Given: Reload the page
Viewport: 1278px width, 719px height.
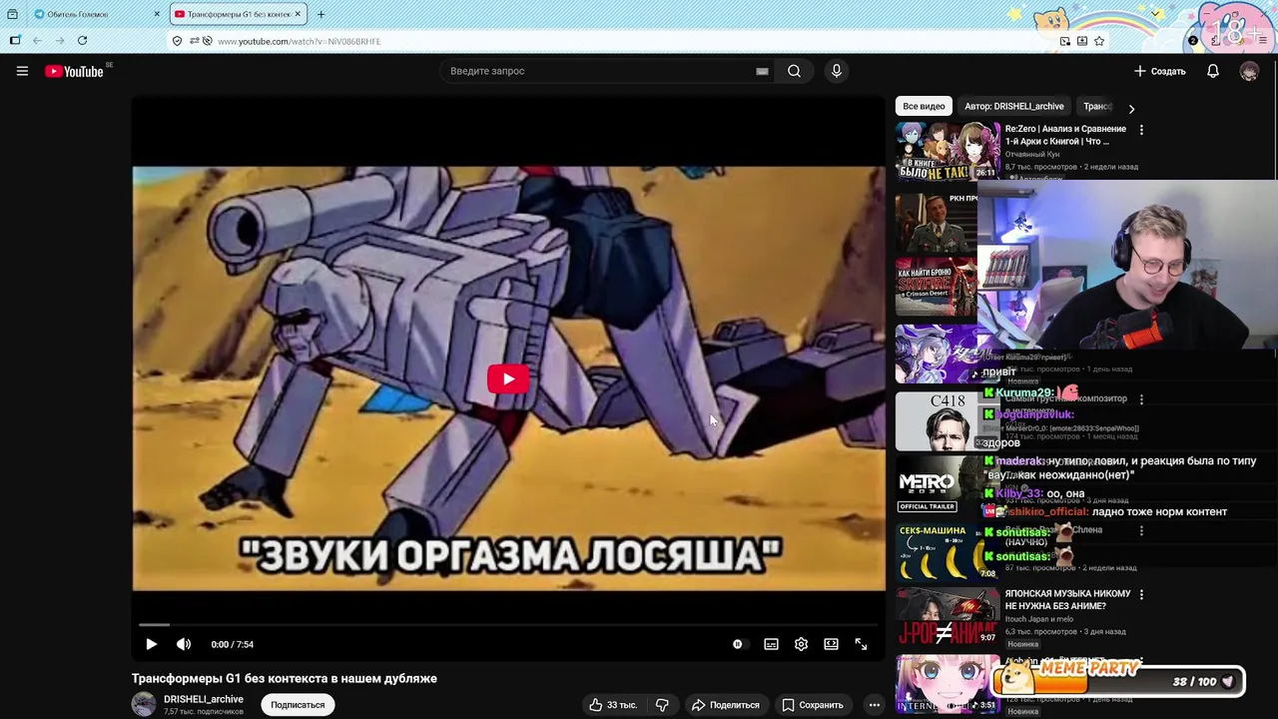Looking at the screenshot, I should pos(82,41).
